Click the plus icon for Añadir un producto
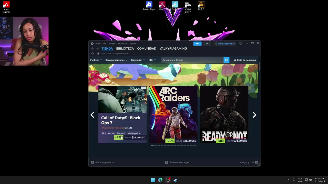This screenshot has width=328, height=184. pos(93,162)
